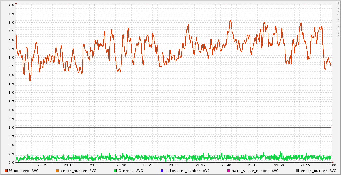Click the dark horizontal line at value 2,0
341x175 pixels.
tap(173, 128)
